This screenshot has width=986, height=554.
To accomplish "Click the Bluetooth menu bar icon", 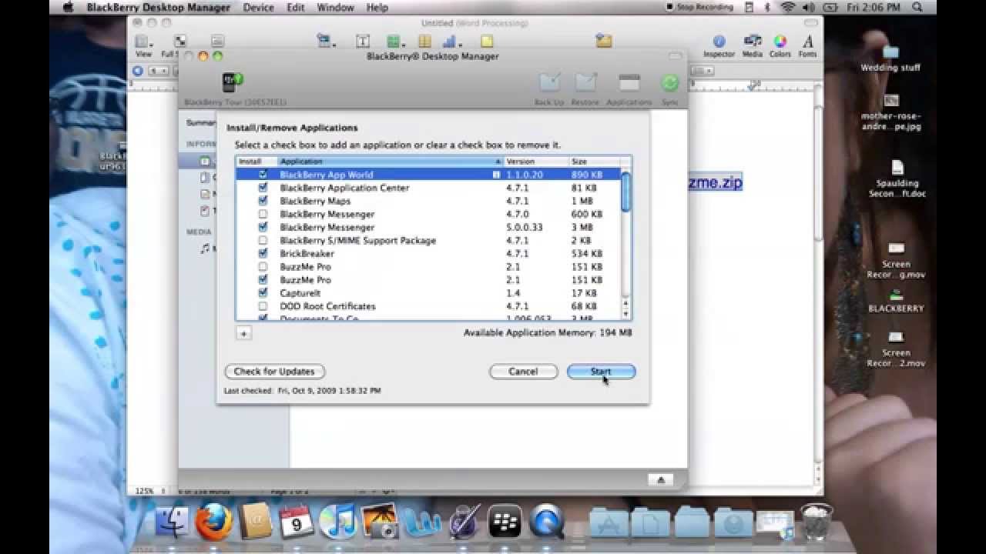I will click(766, 7).
